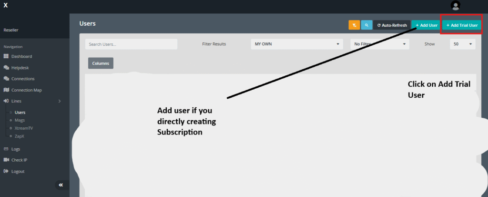Image resolution: width=488 pixels, height=197 pixels.
Task: Click the Add Trial User button
Action: point(461,25)
